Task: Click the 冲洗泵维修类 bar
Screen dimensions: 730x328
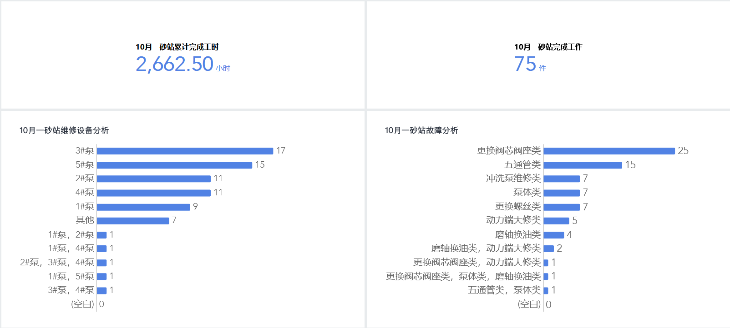Action: point(562,179)
